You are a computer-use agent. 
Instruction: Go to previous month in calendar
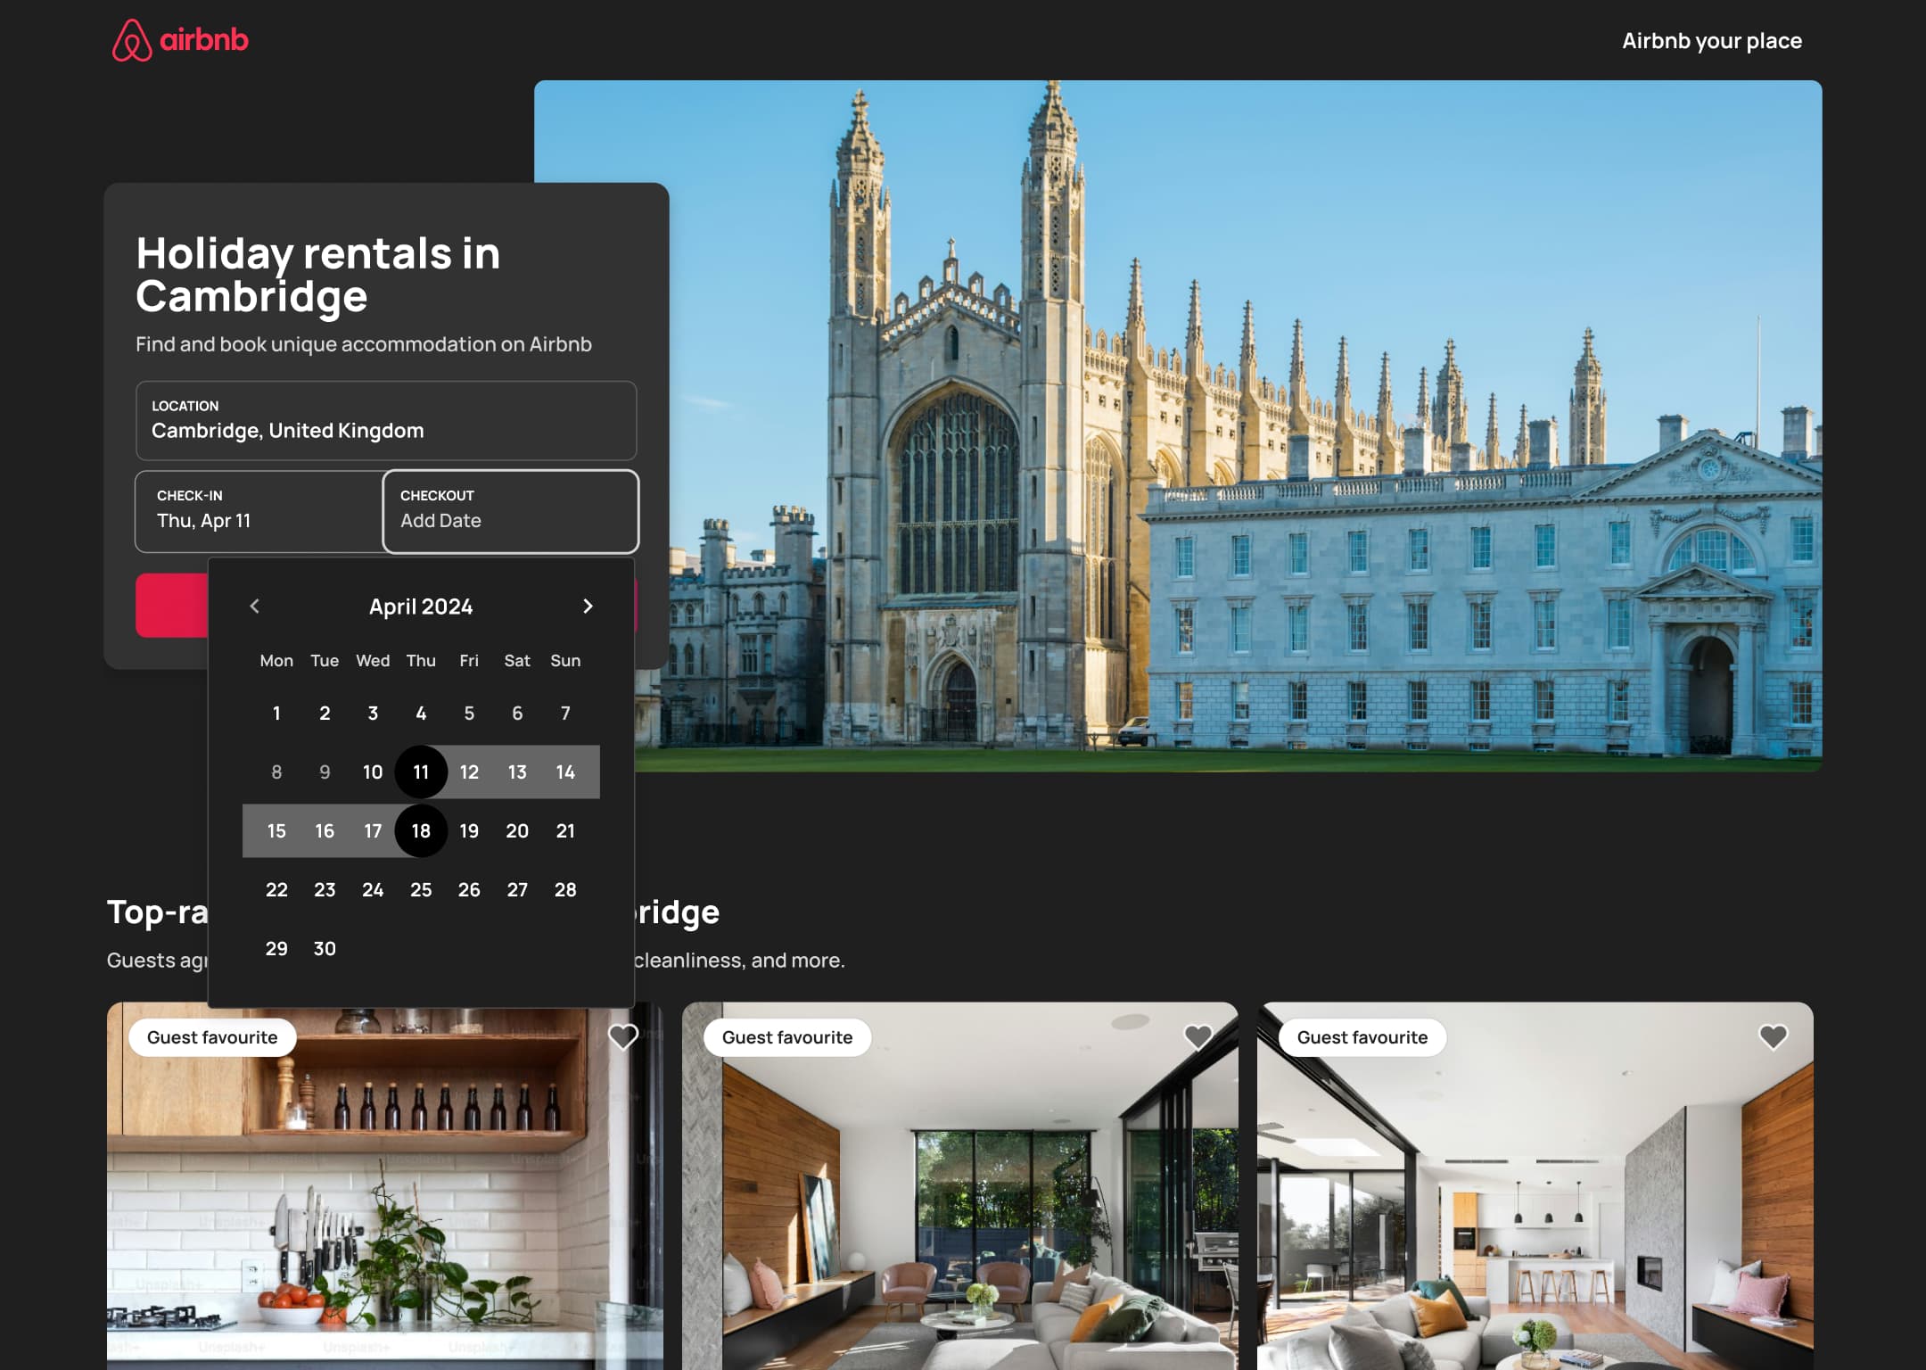tap(255, 607)
